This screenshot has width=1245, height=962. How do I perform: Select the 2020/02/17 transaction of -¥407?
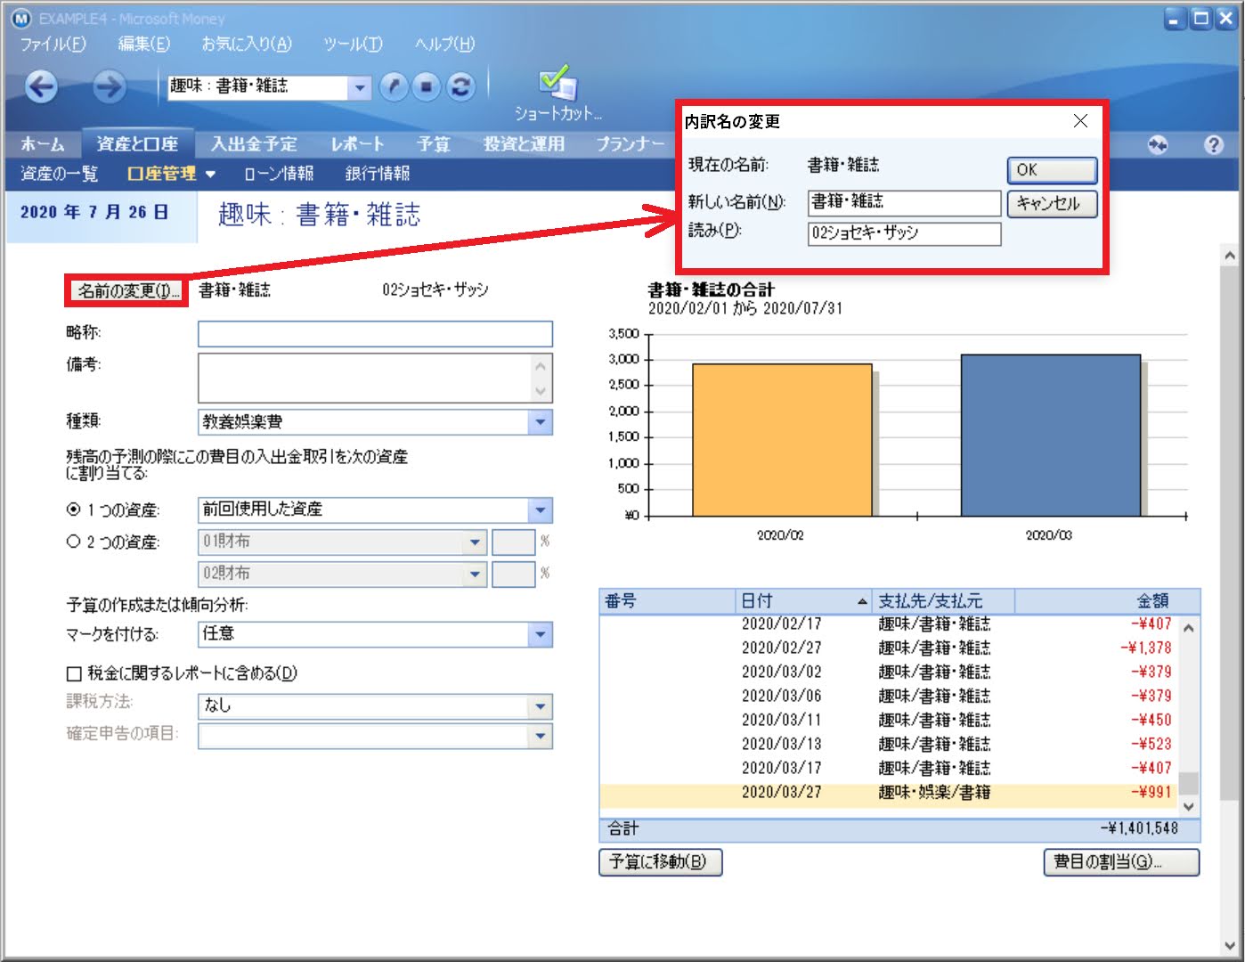[888, 625]
